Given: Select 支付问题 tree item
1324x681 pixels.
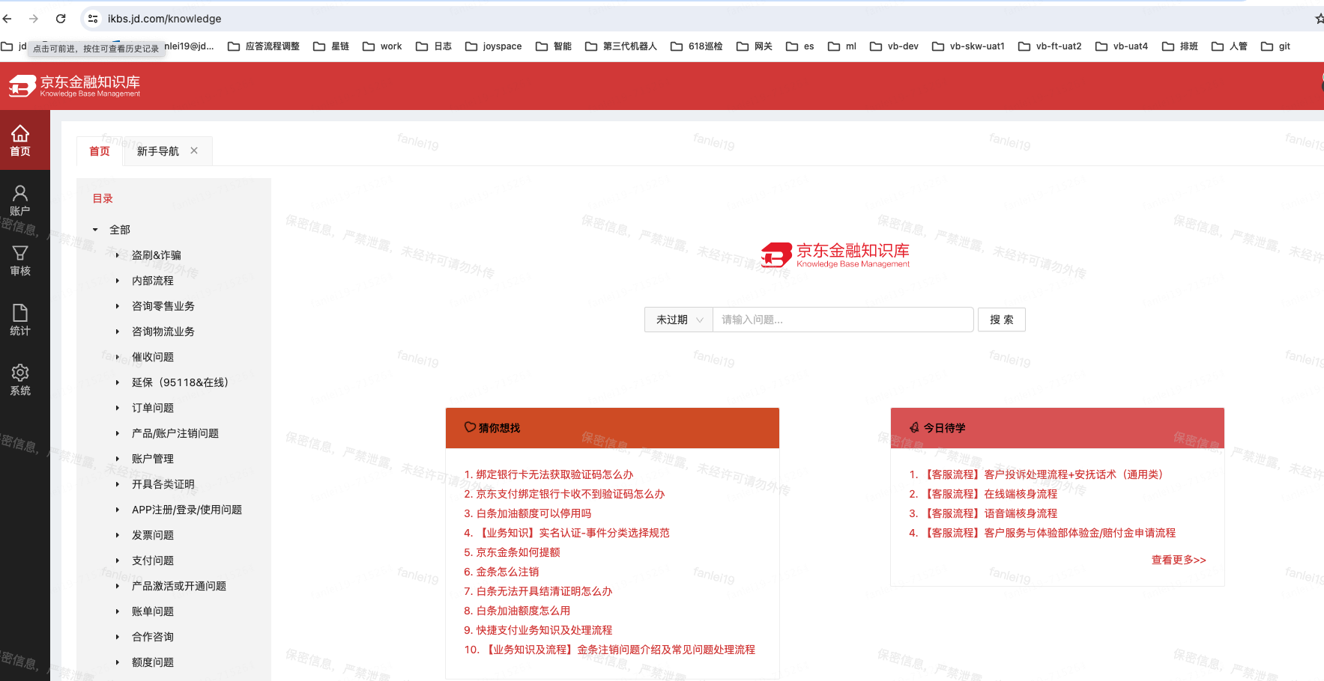Looking at the screenshot, I should [153, 561].
